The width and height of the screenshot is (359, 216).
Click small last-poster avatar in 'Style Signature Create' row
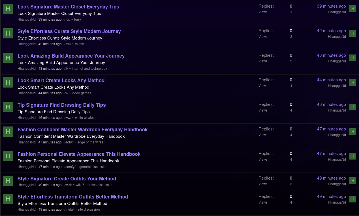[353, 181]
